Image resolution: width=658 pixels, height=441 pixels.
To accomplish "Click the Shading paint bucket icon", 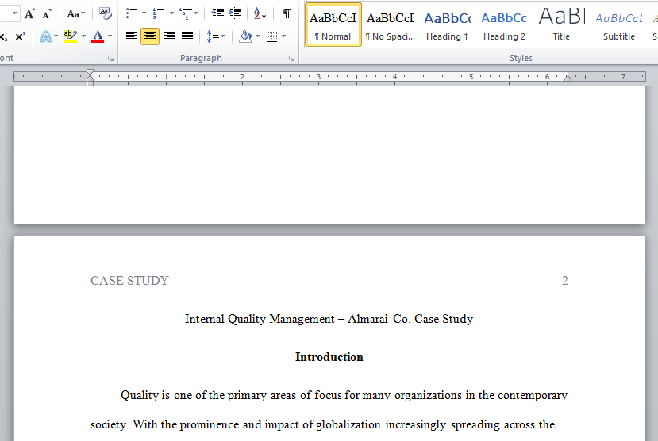I will pyautogui.click(x=245, y=37).
